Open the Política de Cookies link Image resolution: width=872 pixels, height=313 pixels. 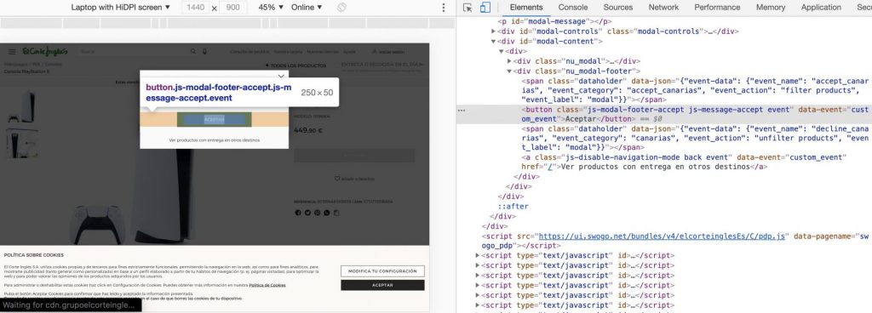267,285
